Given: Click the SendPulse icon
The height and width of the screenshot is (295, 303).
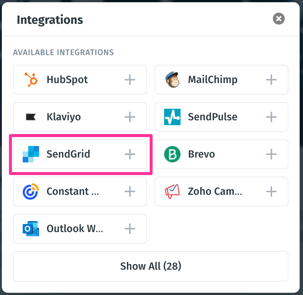Looking at the screenshot, I should 172,117.
